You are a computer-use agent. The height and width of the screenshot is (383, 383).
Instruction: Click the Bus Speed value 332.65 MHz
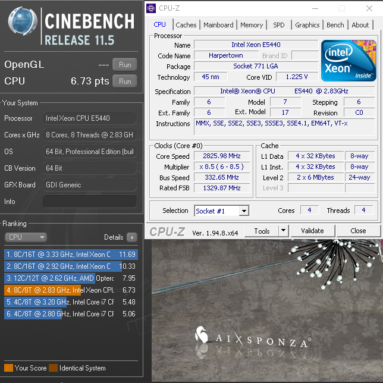pos(222,177)
